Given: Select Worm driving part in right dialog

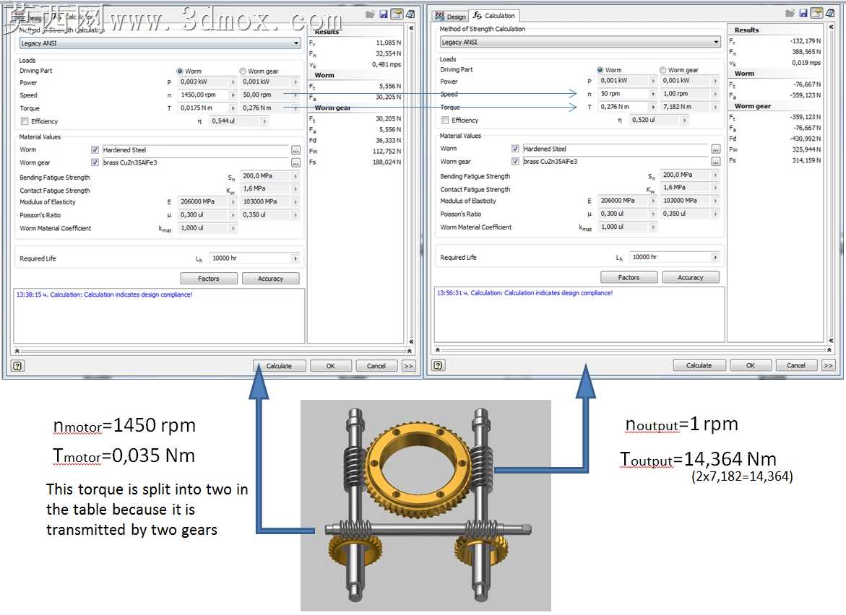Looking at the screenshot, I should pos(600,70).
